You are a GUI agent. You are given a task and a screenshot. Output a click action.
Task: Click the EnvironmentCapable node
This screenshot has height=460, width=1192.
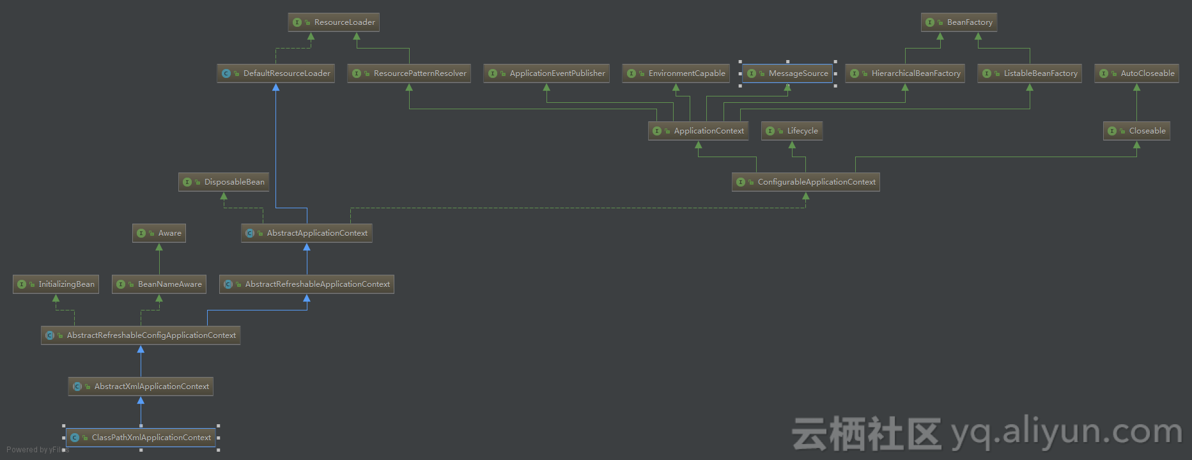[x=676, y=73]
